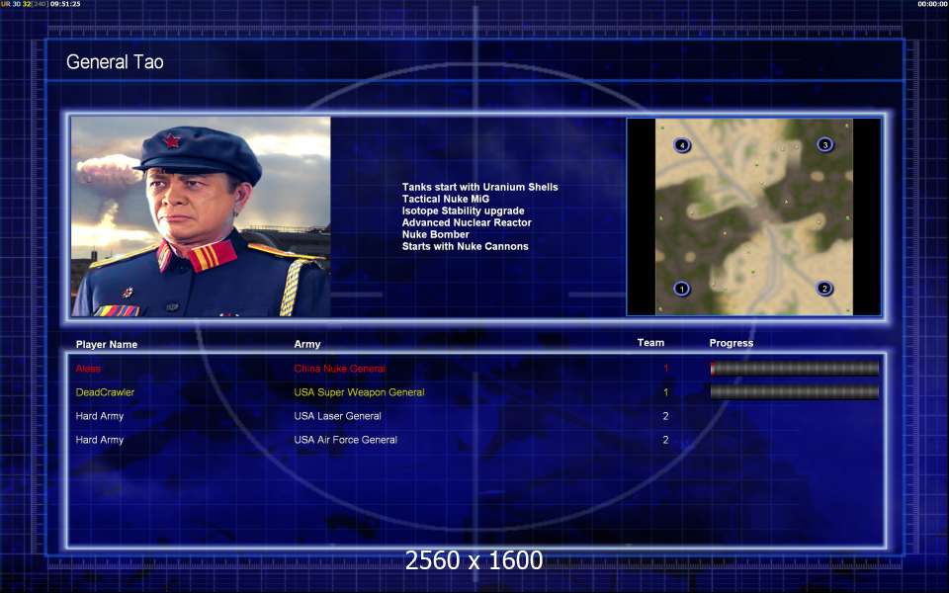
Task: Click the "USA Super Weapon General" army cell
Action: click(360, 392)
